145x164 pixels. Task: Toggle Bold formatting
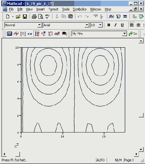pyautogui.click(x=109, y=25)
